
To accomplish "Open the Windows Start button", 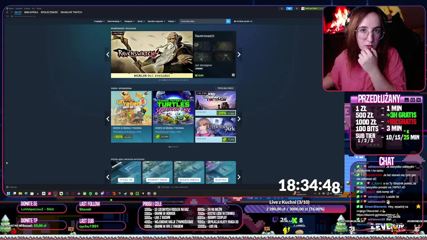I will (x=8, y=193).
